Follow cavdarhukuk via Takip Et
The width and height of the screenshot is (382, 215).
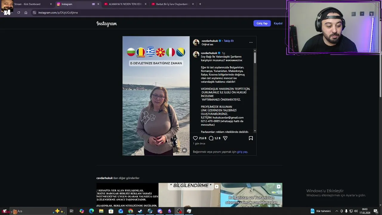click(x=229, y=41)
